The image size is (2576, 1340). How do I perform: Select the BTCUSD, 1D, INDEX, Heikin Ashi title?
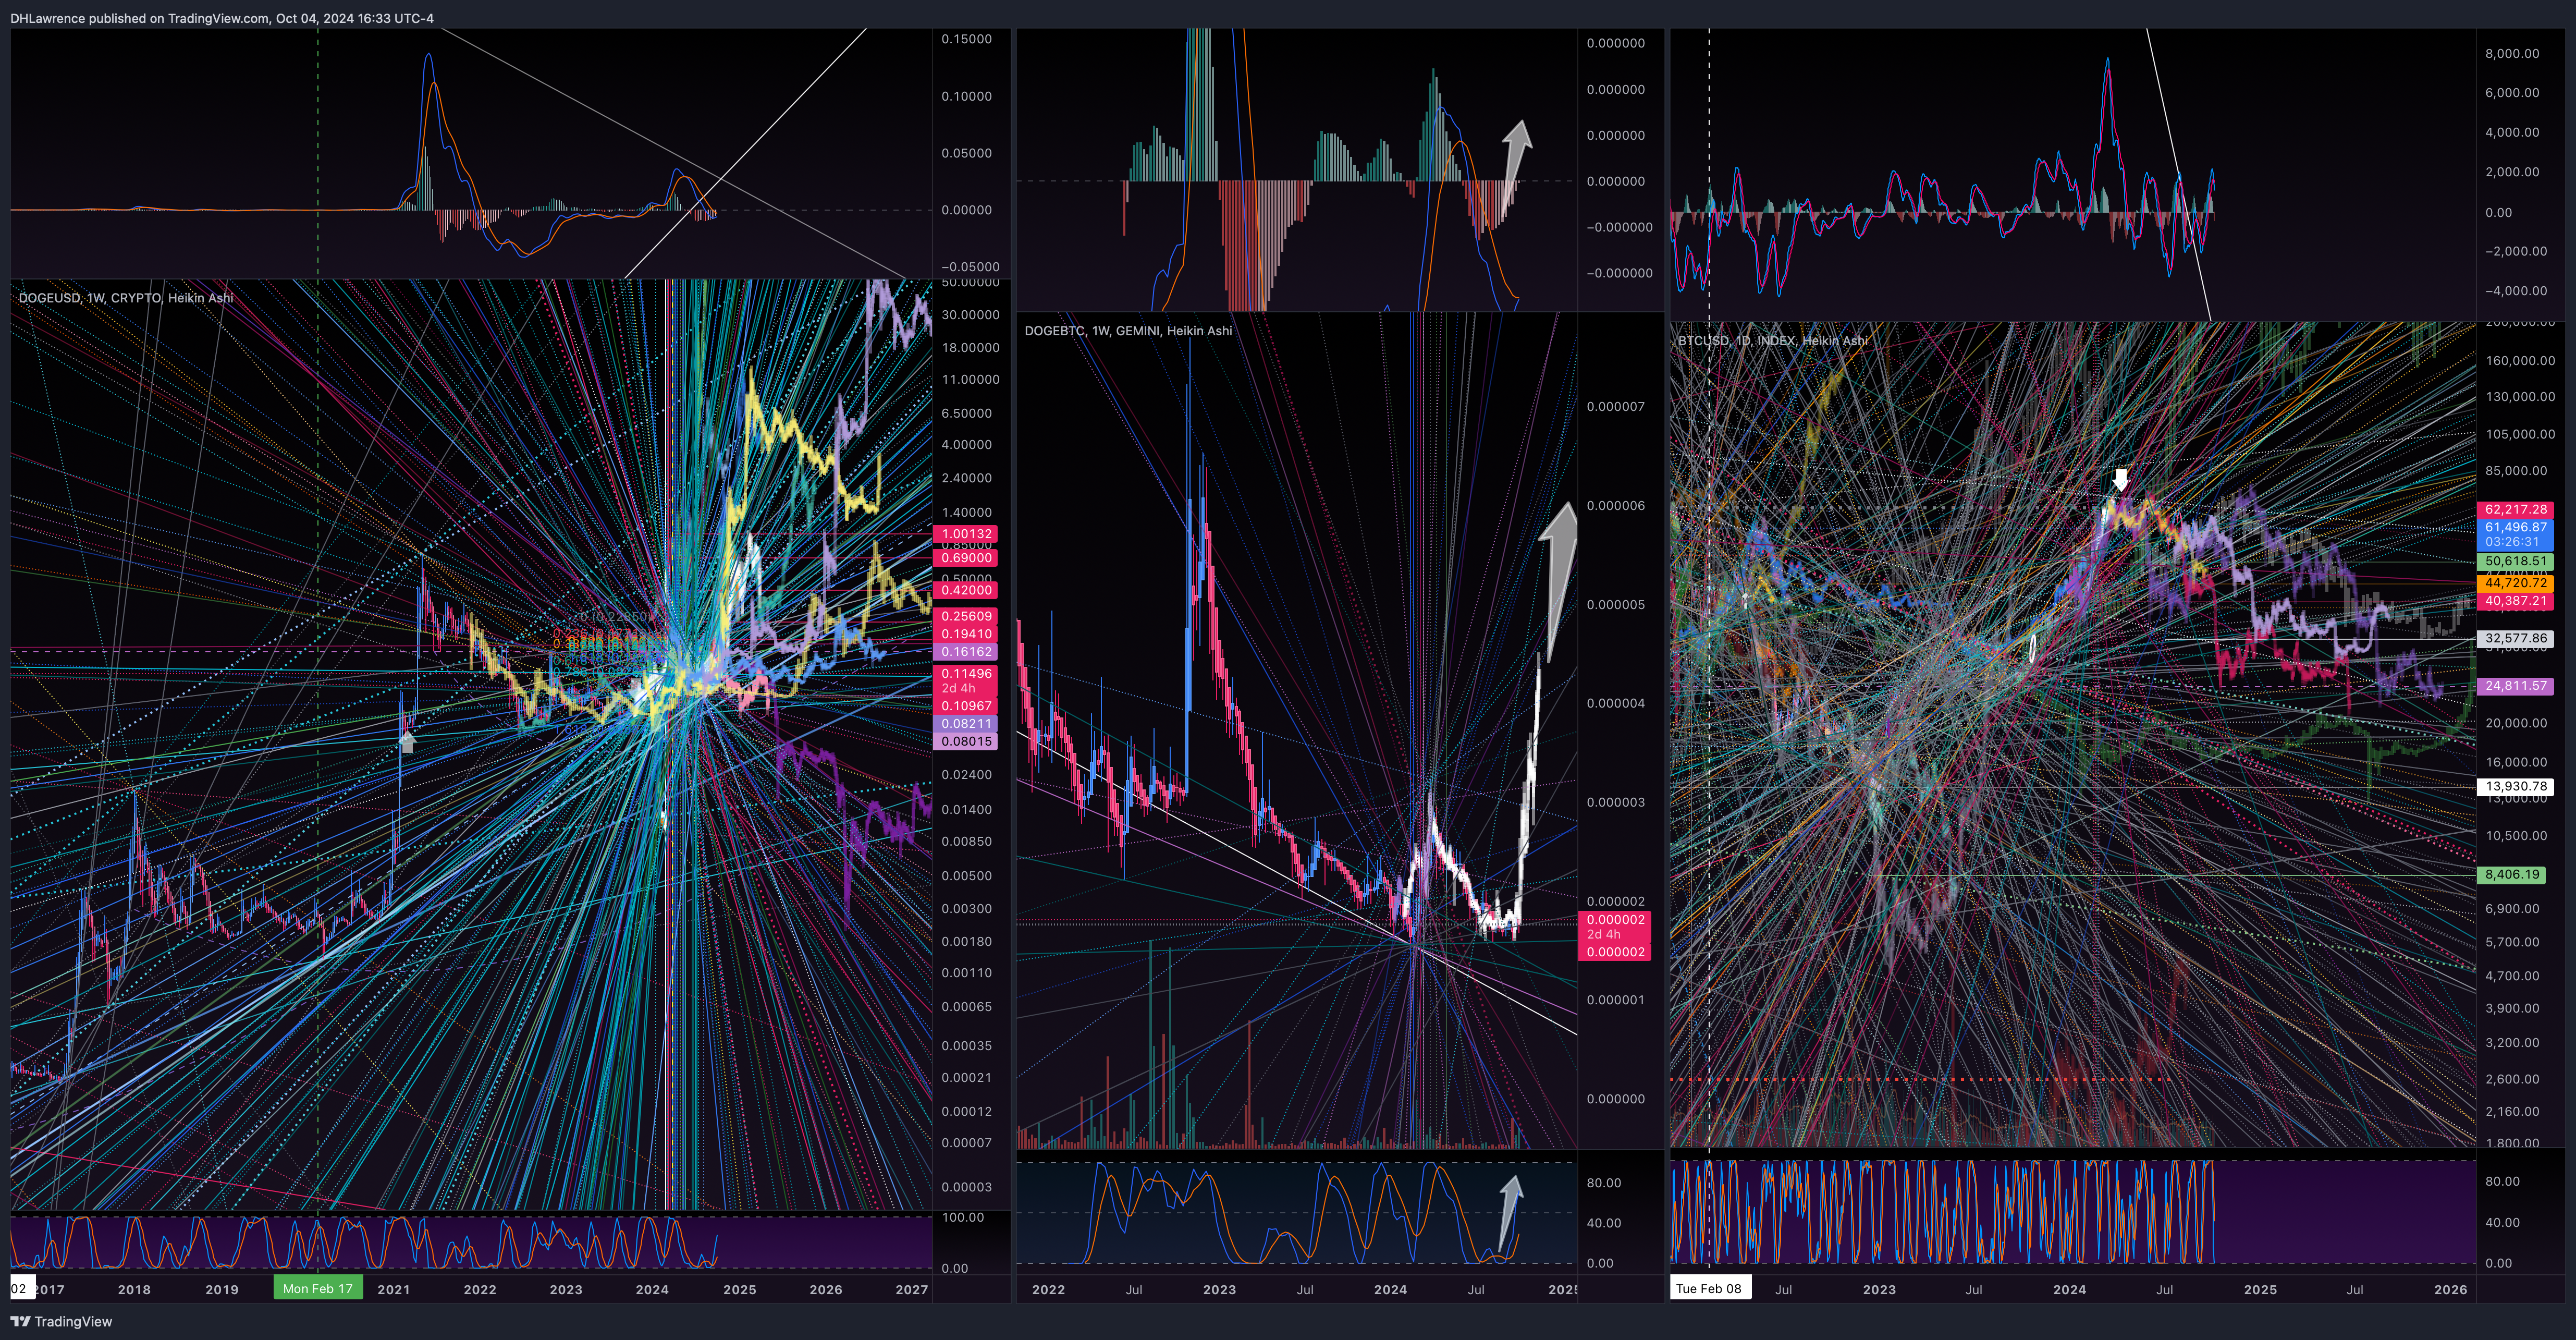tap(1772, 341)
